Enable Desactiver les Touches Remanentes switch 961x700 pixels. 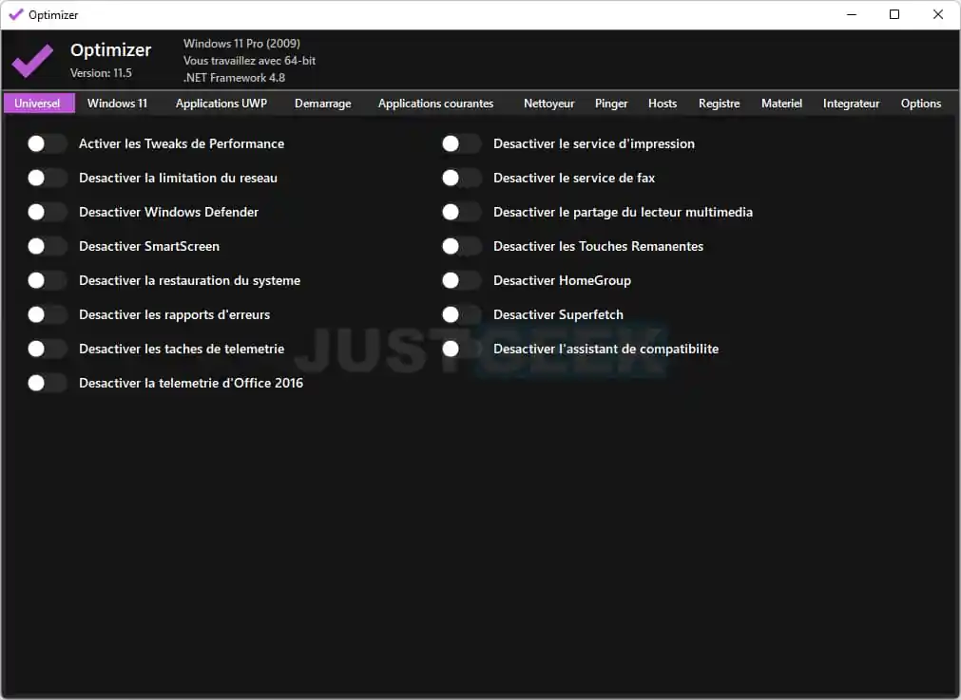tap(462, 246)
